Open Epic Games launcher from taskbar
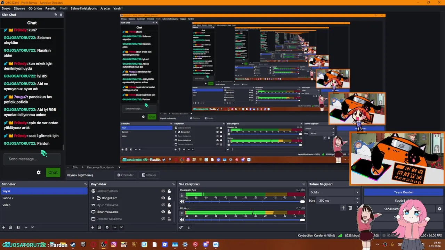 click(x=83, y=245)
